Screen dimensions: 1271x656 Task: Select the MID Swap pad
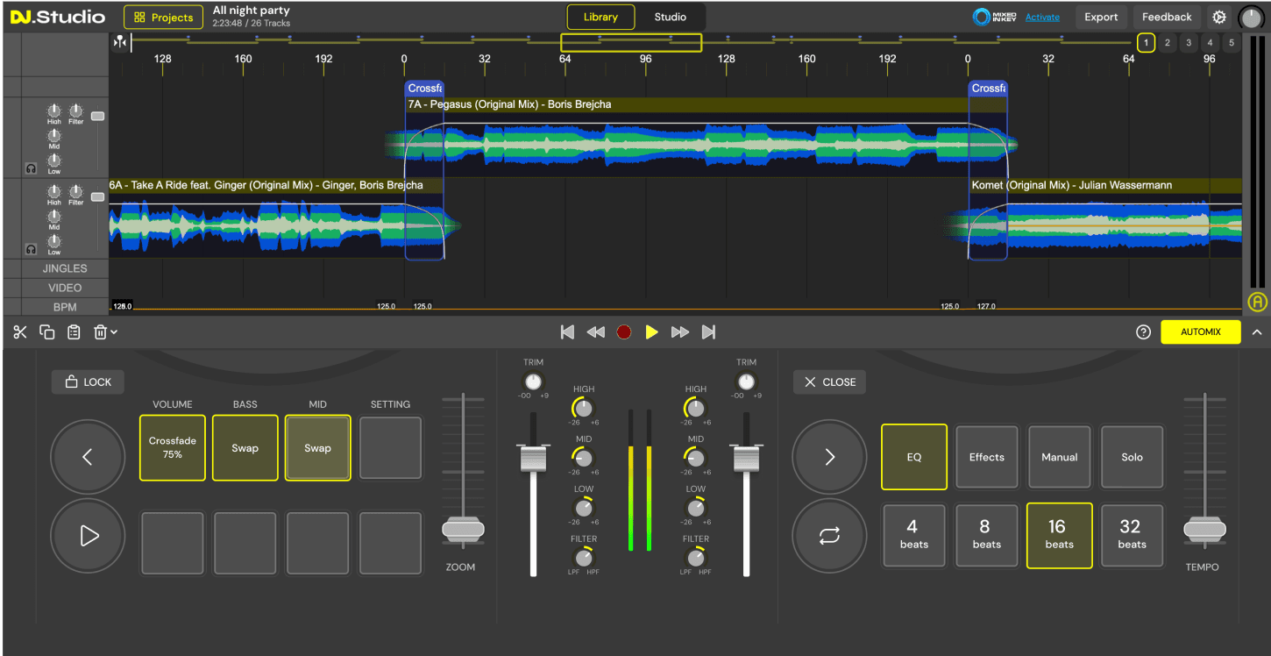318,447
